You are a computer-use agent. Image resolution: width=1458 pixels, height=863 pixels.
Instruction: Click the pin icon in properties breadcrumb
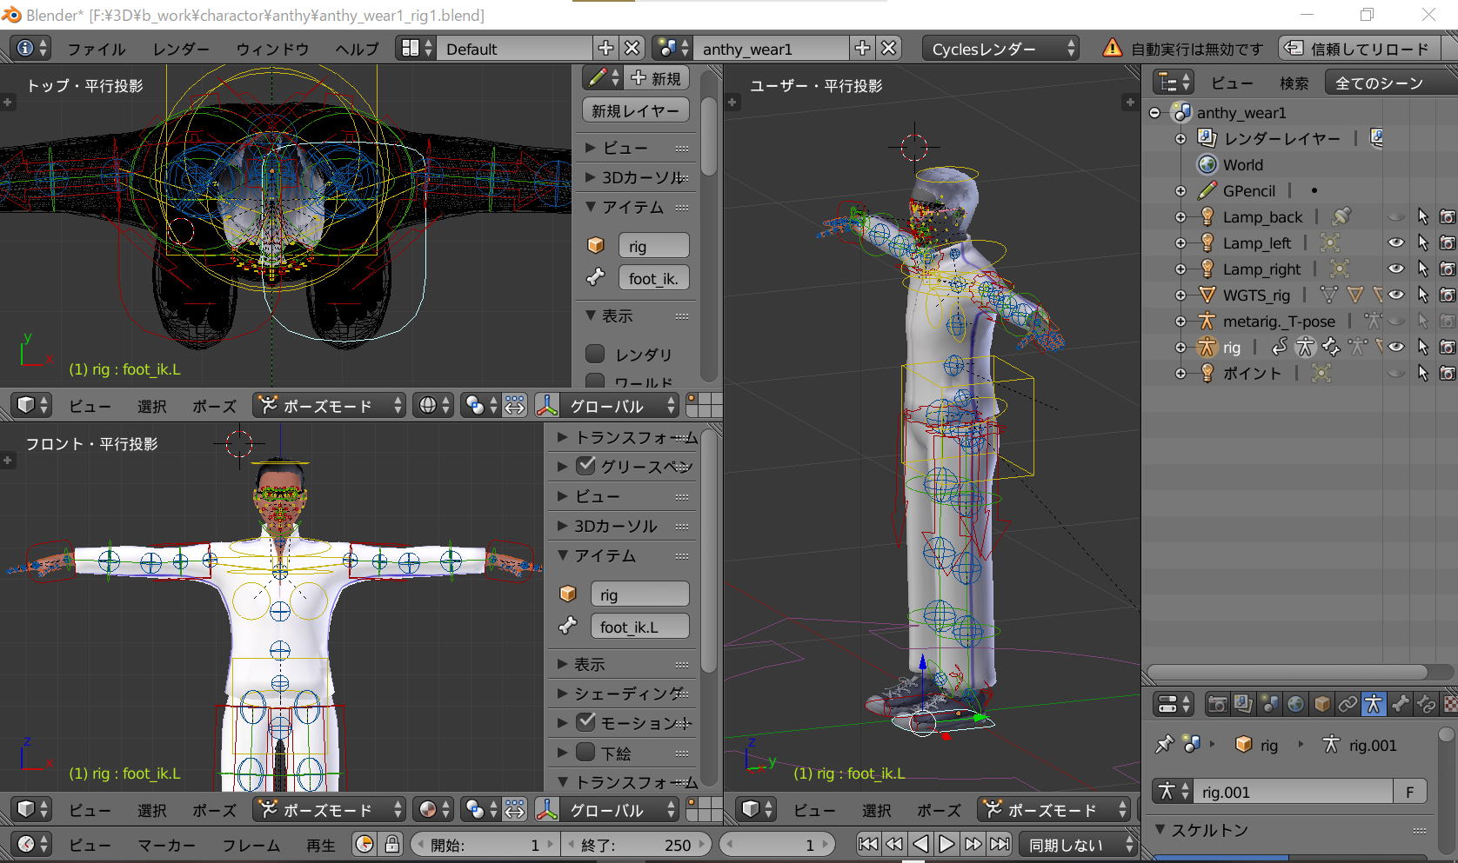(x=1164, y=745)
